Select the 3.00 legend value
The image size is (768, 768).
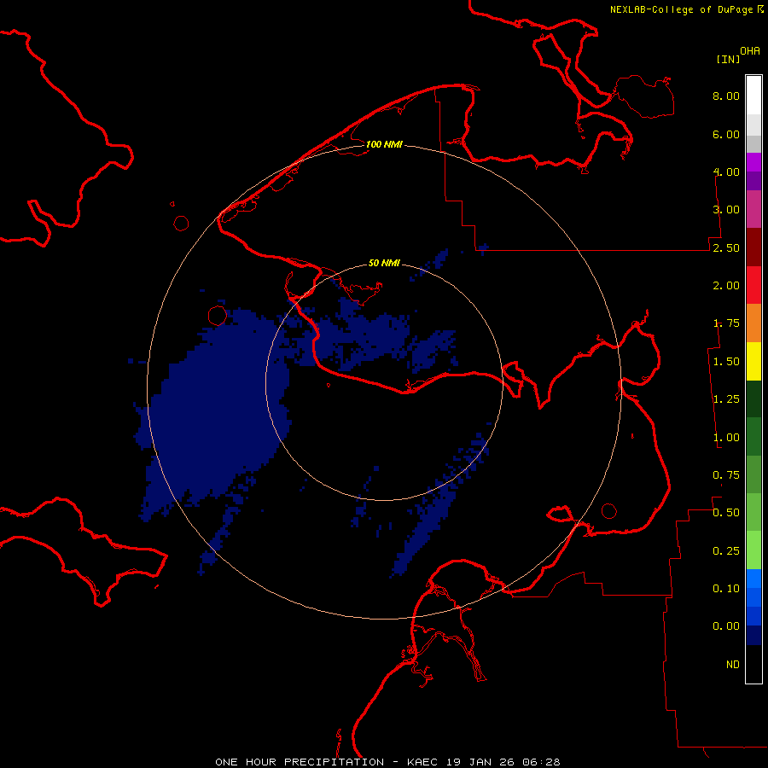726,210
